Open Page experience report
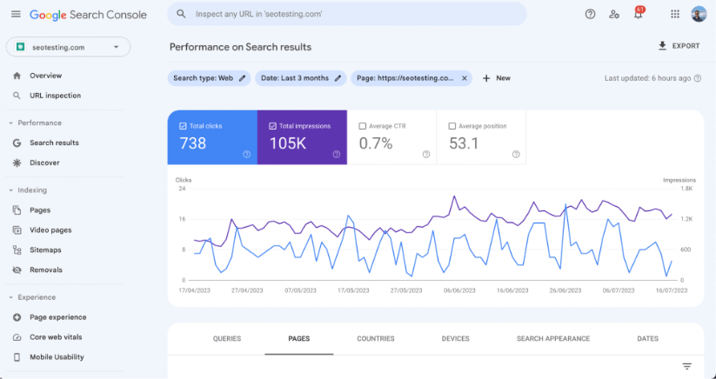 (x=58, y=317)
